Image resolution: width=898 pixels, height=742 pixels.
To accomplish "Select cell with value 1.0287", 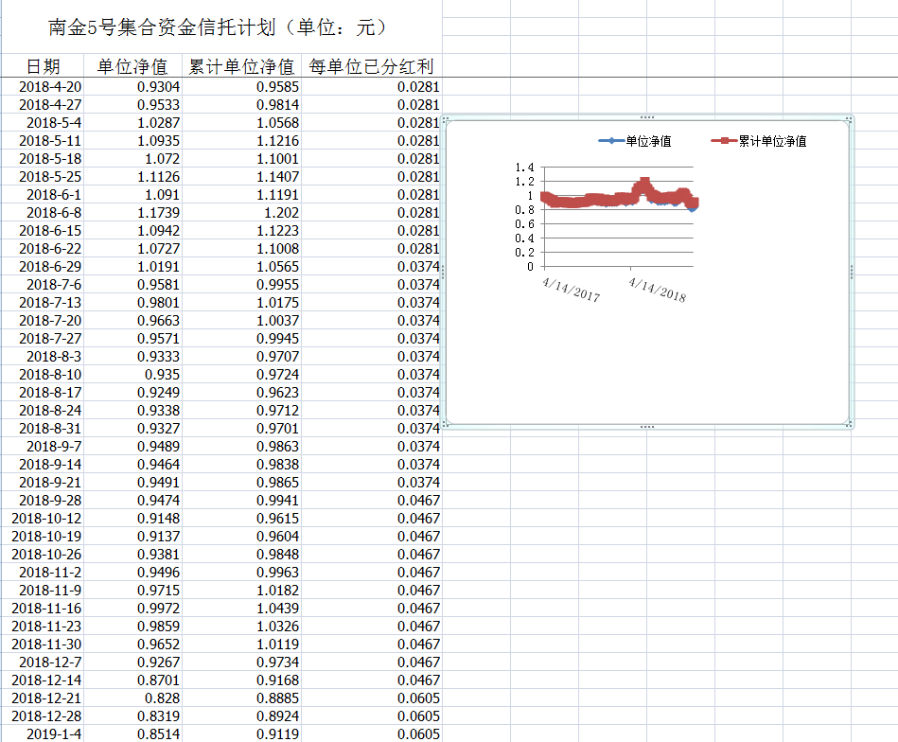I will (x=132, y=123).
